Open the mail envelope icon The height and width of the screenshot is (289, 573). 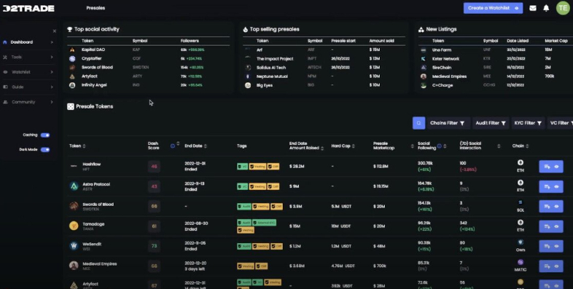(x=533, y=8)
